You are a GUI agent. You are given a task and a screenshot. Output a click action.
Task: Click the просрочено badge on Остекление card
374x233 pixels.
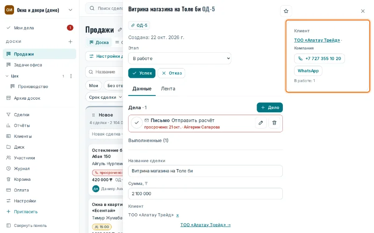pos(108,172)
